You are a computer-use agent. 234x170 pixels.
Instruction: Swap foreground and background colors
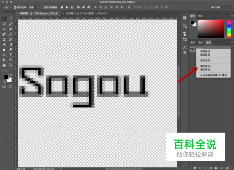11,75
